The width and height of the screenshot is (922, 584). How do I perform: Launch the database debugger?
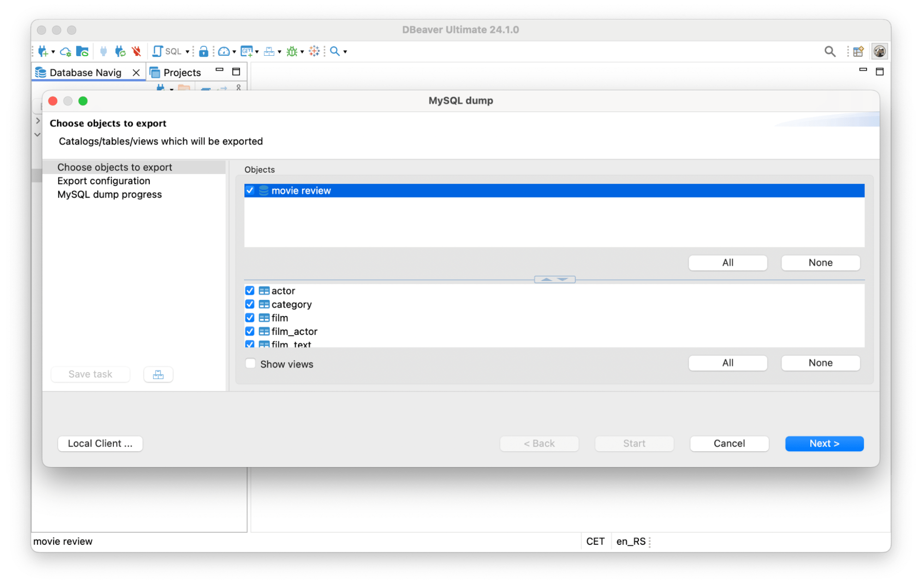[291, 51]
